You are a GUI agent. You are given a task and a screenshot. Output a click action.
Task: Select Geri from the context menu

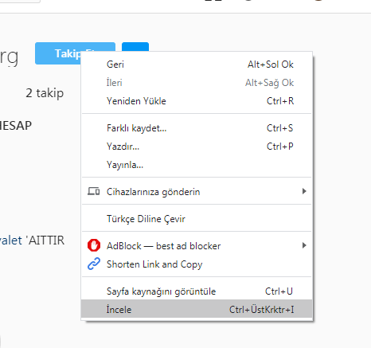(x=197, y=65)
